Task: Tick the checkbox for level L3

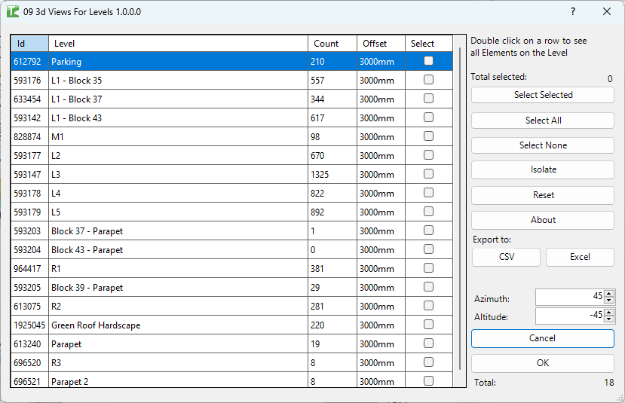Action: (x=428, y=174)
